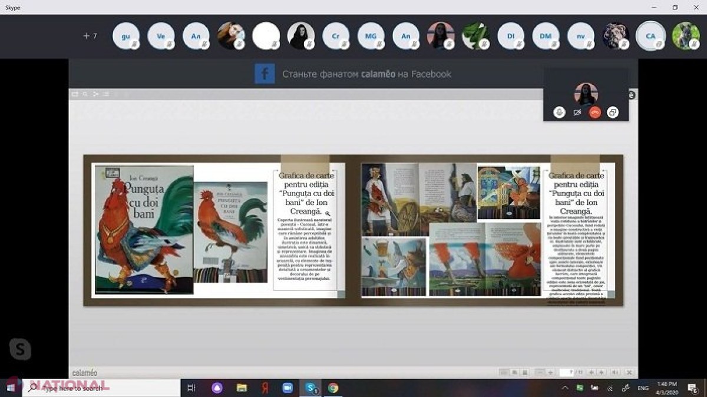This screenshot has height=397, width=707.
Task: Select participant avatar labeled Cr
Action: pos(336,36)
